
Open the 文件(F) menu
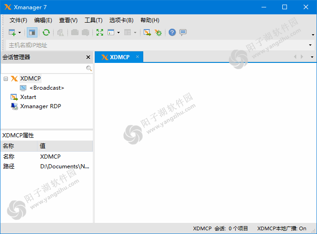pyautogui.click(x=18, y=20)
